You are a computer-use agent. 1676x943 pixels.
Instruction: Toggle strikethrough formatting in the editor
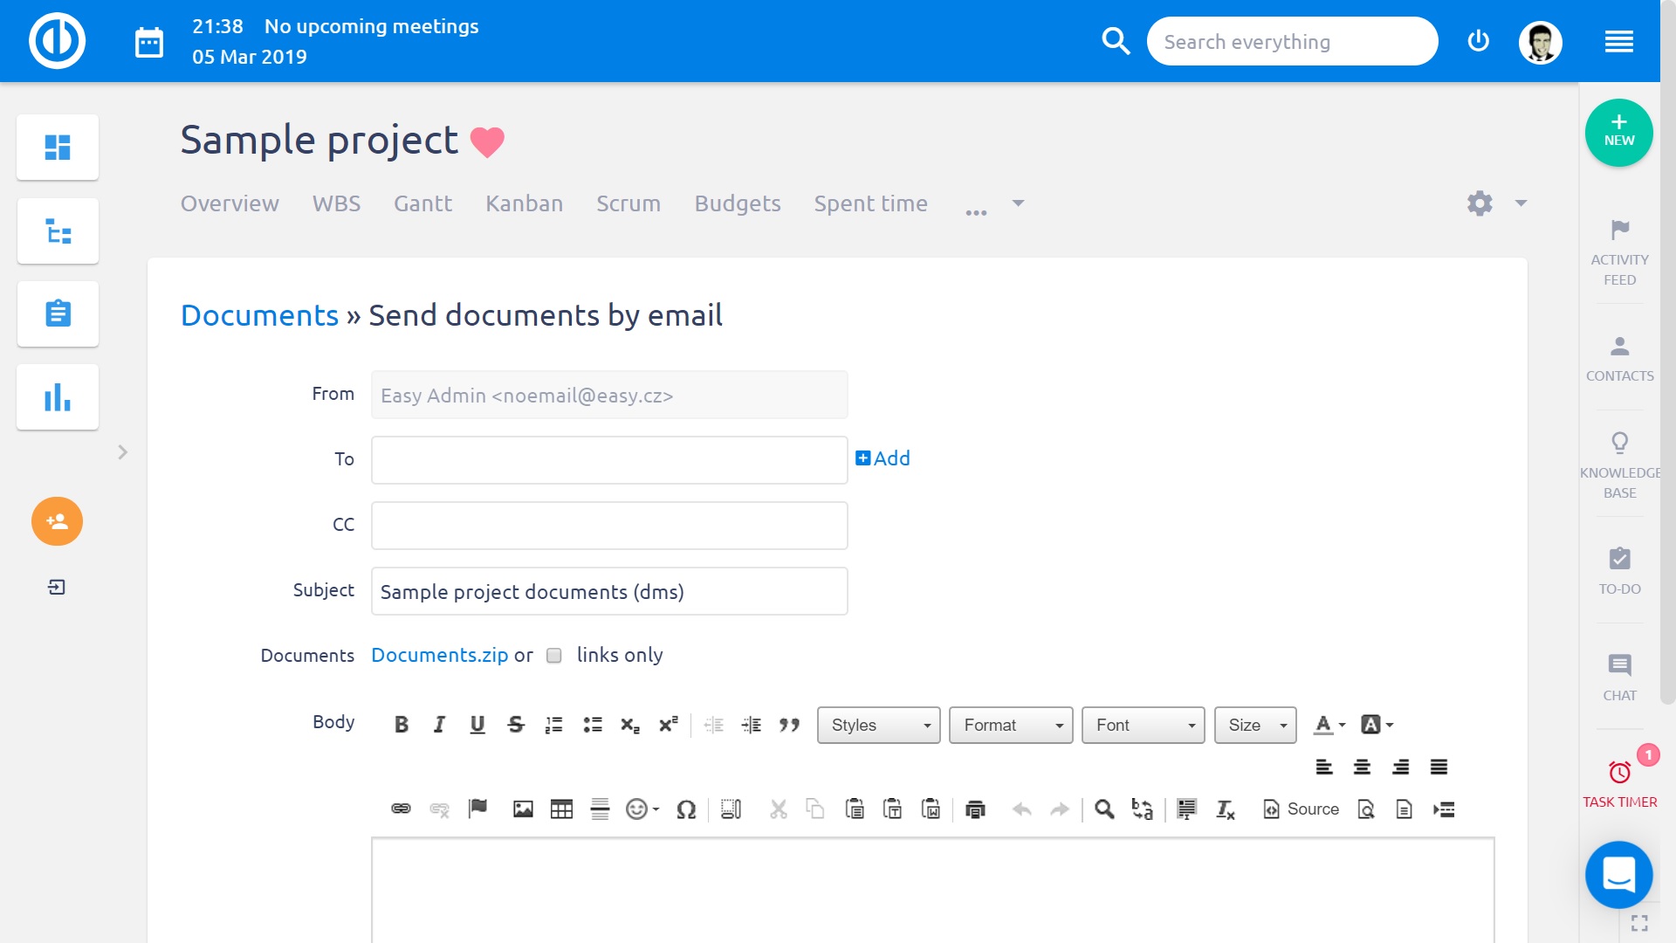point(515,724)
